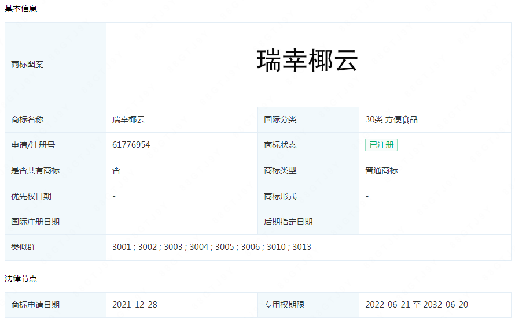Click the 普通商标 value

[382, 170]
